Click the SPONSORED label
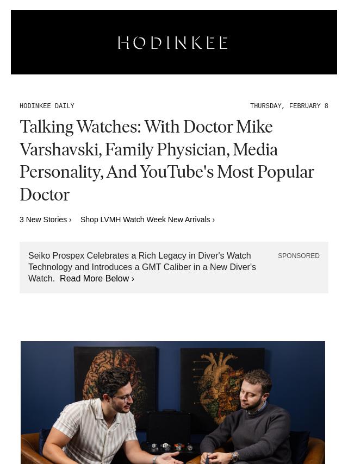This screenshot has height=464, width=348. coord(299,256)
